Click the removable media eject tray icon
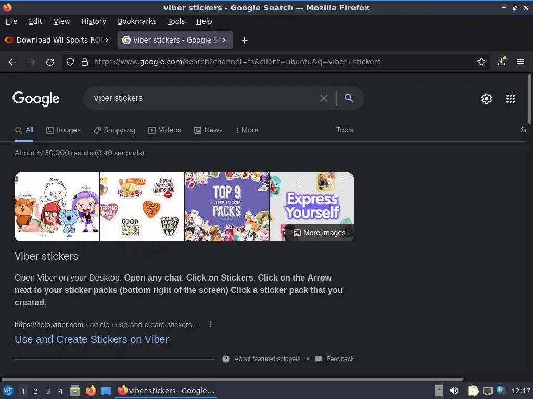The width and height of the screenshot is (533, 399). click(439, 391)
